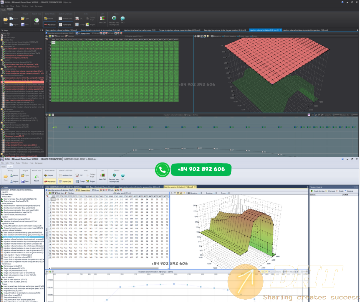Enable Simple editor mode in lower window
This screenshot has height=302, width=361.
point(49,176)
